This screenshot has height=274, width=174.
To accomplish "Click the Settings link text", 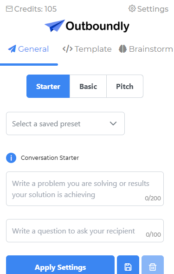I will [153, 9].
